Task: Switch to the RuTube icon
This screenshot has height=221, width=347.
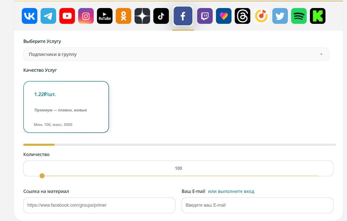Action: (105, 16)
